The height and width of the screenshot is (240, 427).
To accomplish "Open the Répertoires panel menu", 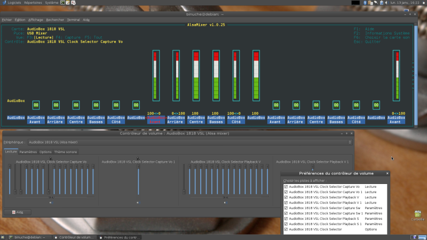I will (x=33, y=3).
